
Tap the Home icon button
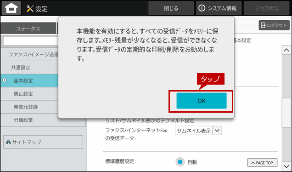click(11, 8)
